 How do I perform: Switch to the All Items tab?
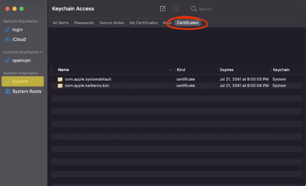click(x=61, y=23)
